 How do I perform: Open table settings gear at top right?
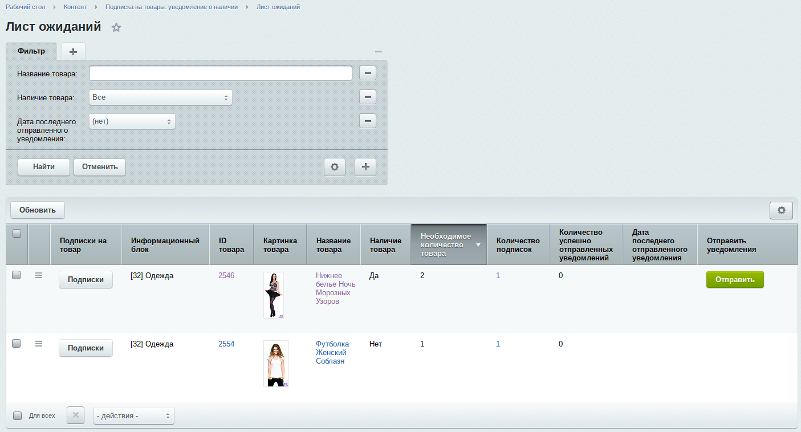click(x=781, y=210)
